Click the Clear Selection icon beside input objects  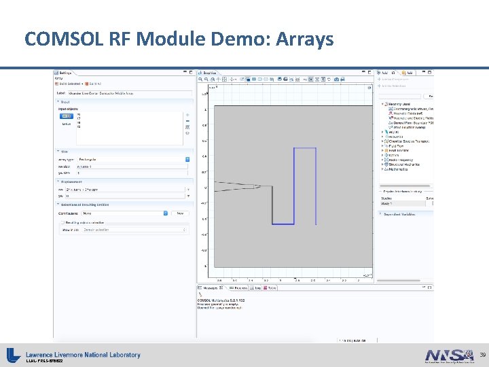[187, 126]
